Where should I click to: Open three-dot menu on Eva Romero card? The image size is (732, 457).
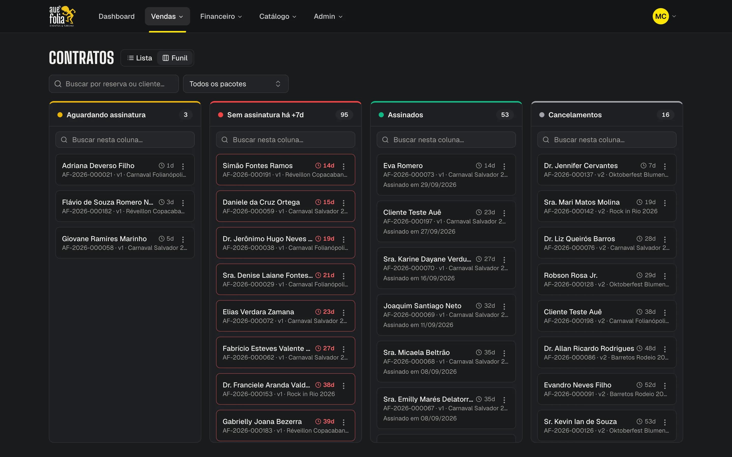coord(504,166)
